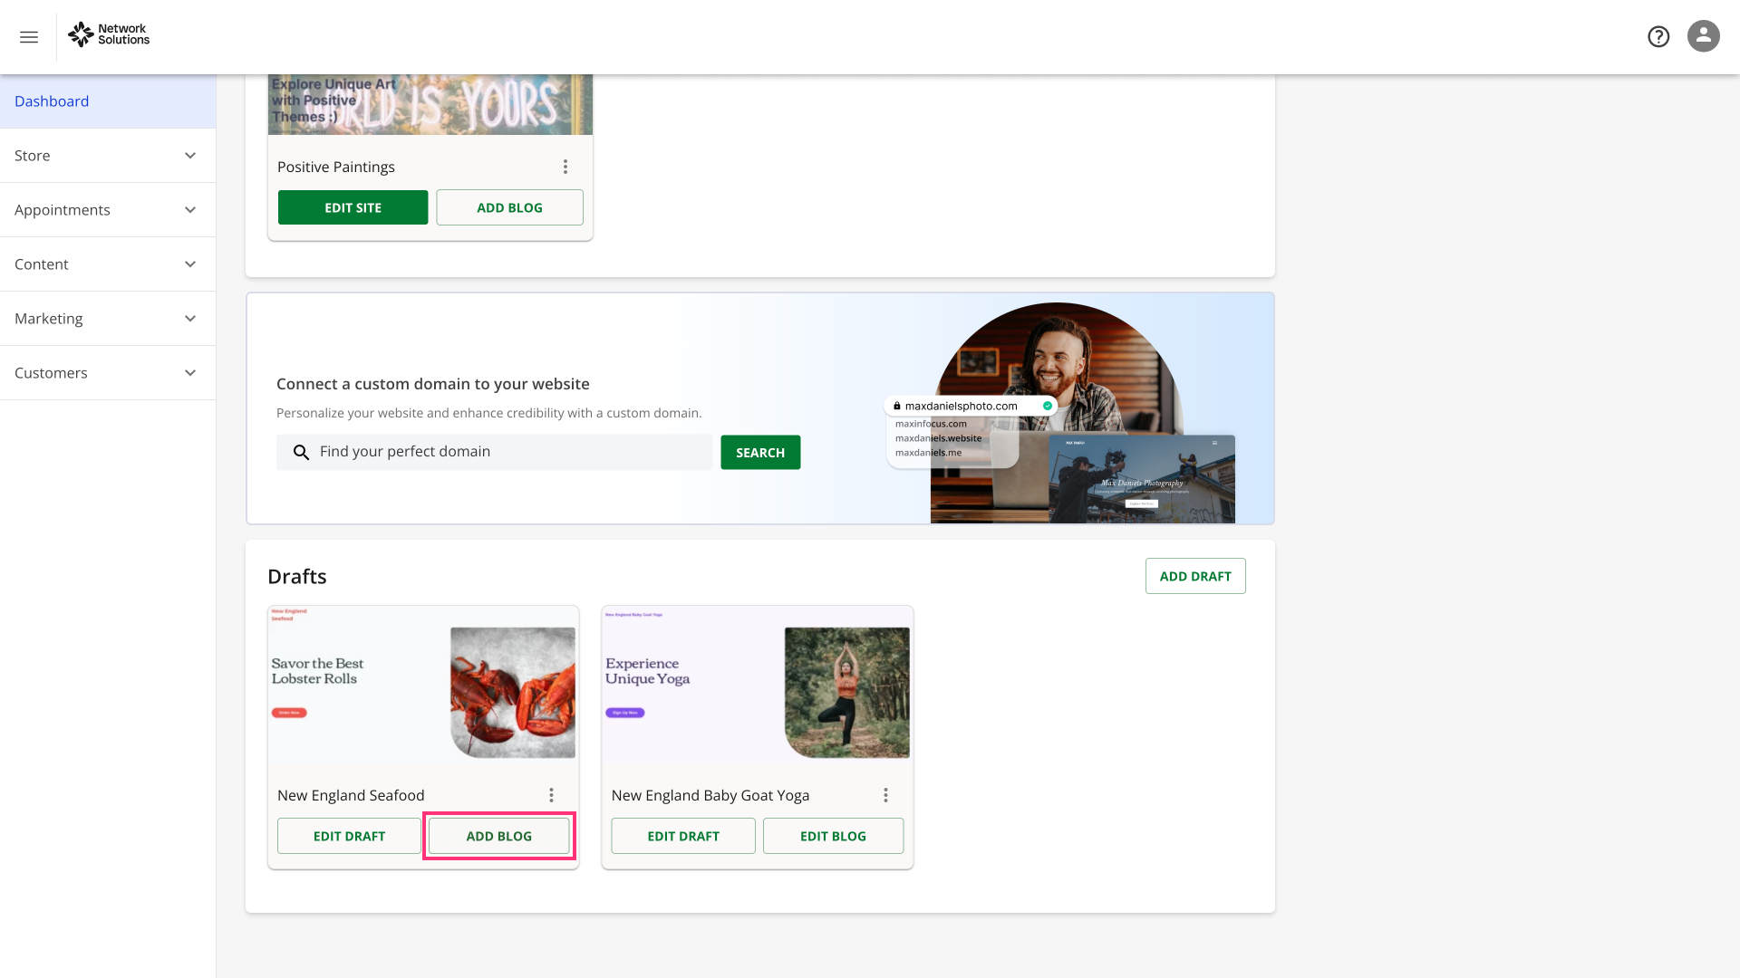This screenshot has height=978, width=1740.
Task: Click the Network Solutions logo
Action: pyautogui.click(x=109, y=34)
